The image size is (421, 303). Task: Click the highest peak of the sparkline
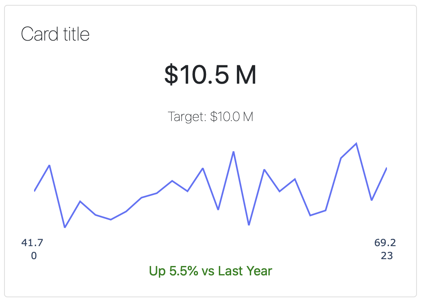356,143
